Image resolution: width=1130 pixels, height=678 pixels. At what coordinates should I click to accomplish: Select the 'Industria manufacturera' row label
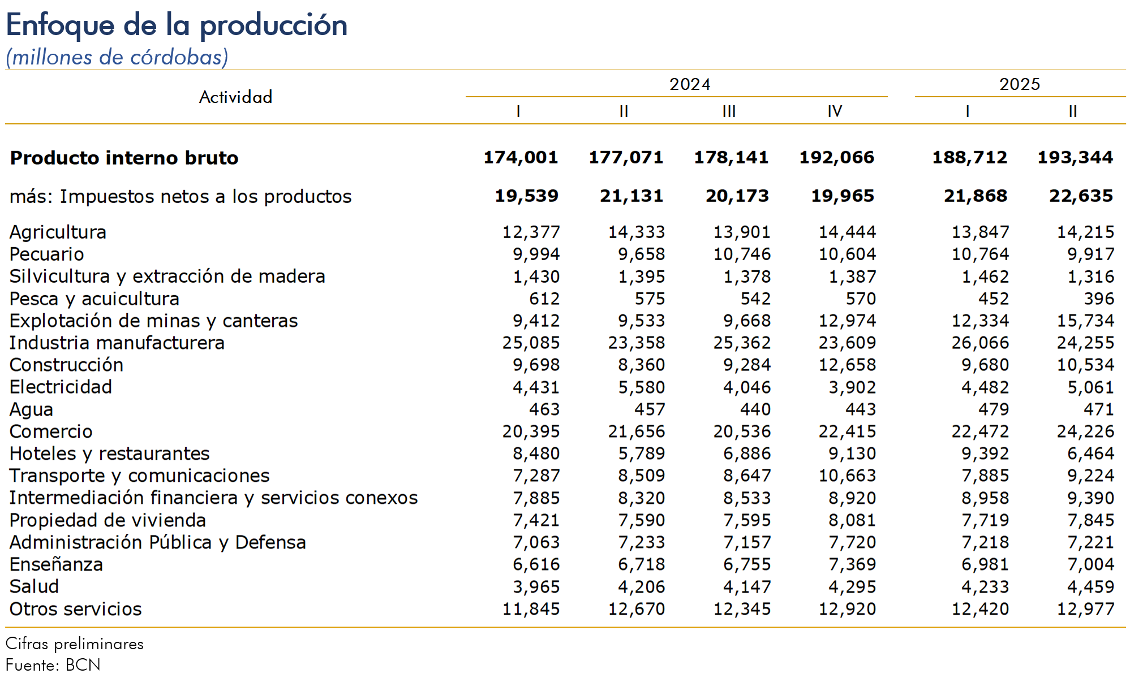click(x=117, y=343)
